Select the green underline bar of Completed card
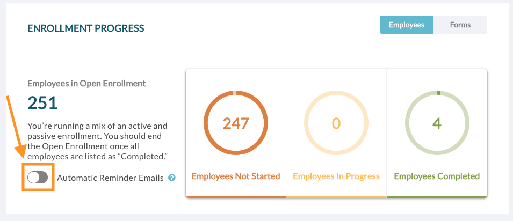Image resolution: width=513 pixels, height=221 pixels. point(437,197)
